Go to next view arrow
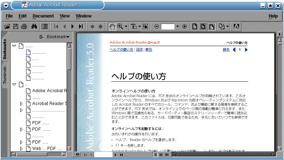The height and width of the screenshot is (160, 284). [101, 26]
